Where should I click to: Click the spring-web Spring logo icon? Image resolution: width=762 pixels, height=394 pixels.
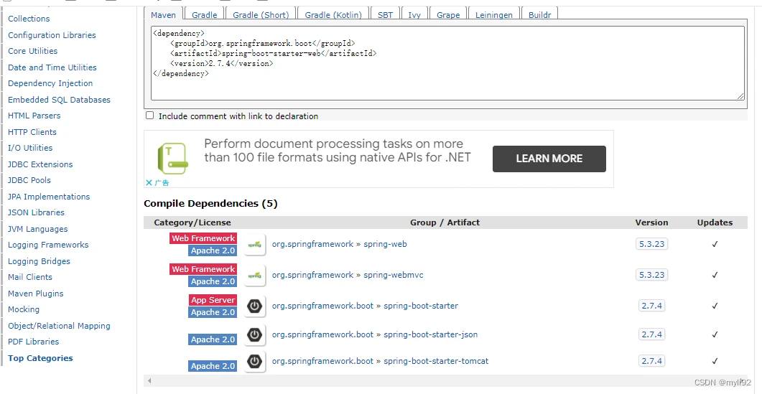coord(255,245)
